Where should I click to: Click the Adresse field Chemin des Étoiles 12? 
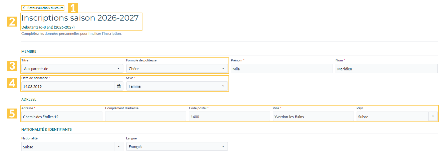pos(62,117)
